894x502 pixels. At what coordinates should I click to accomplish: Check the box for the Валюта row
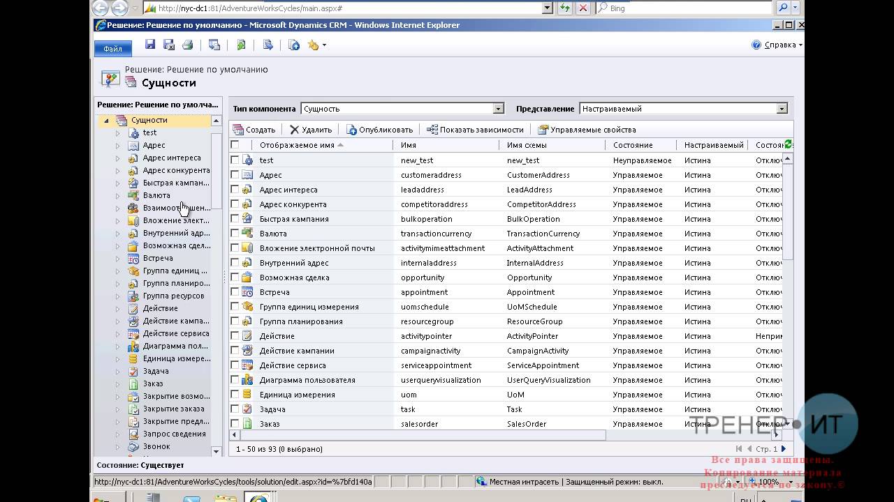pos(235,233)
